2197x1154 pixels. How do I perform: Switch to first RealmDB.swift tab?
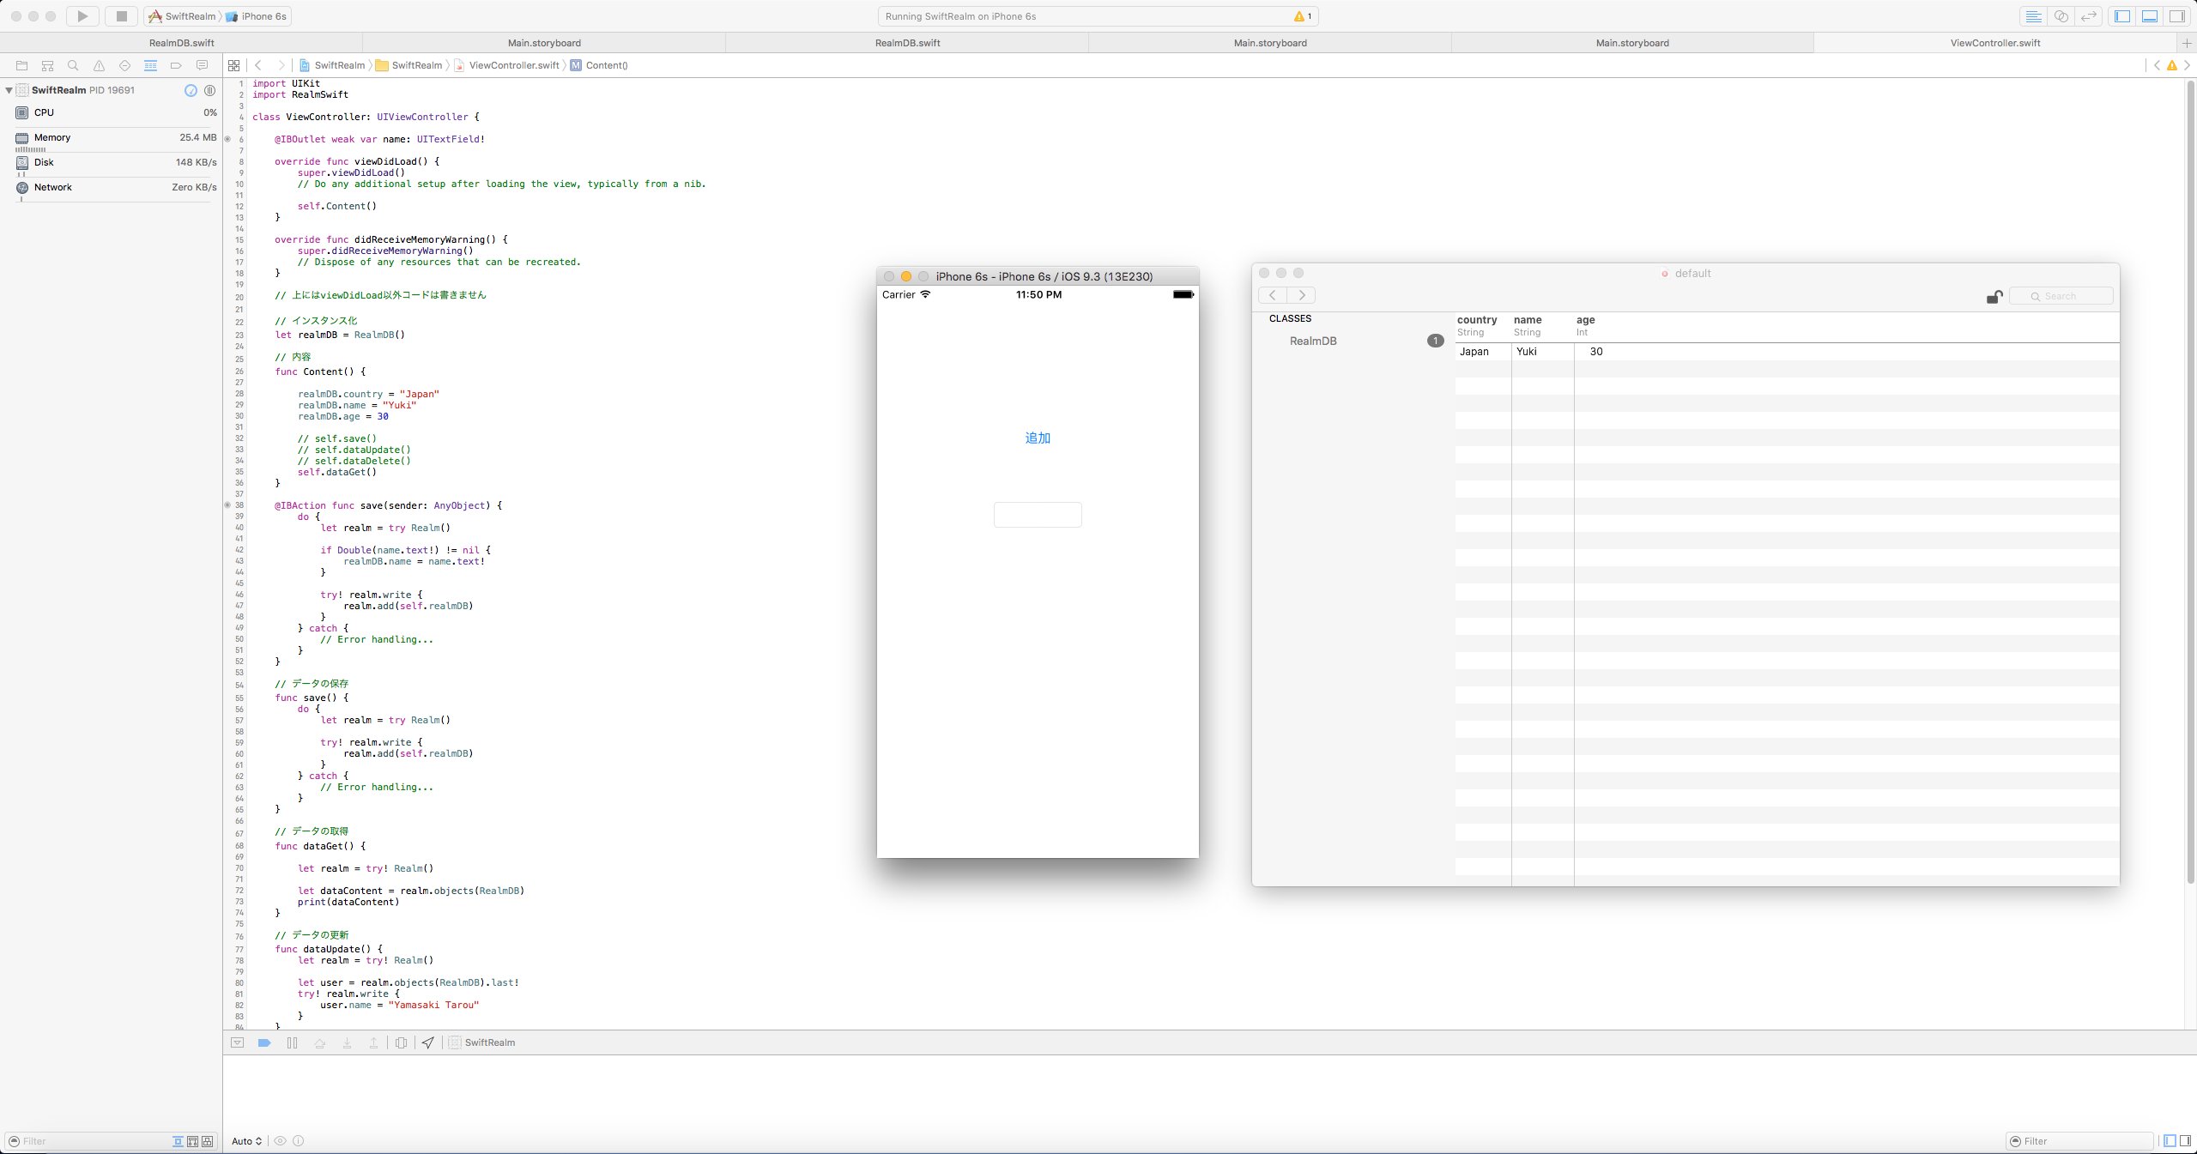[x=181, y=43]
